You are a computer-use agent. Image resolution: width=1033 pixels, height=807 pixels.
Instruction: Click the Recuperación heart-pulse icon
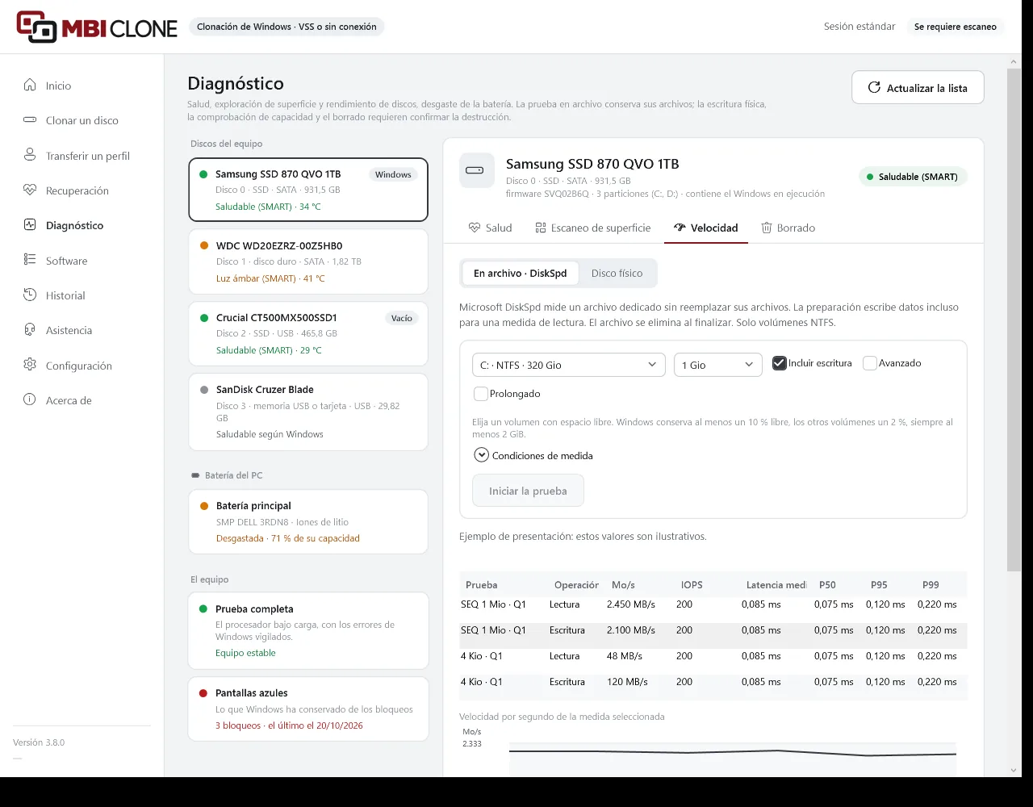tap(30, 190)
